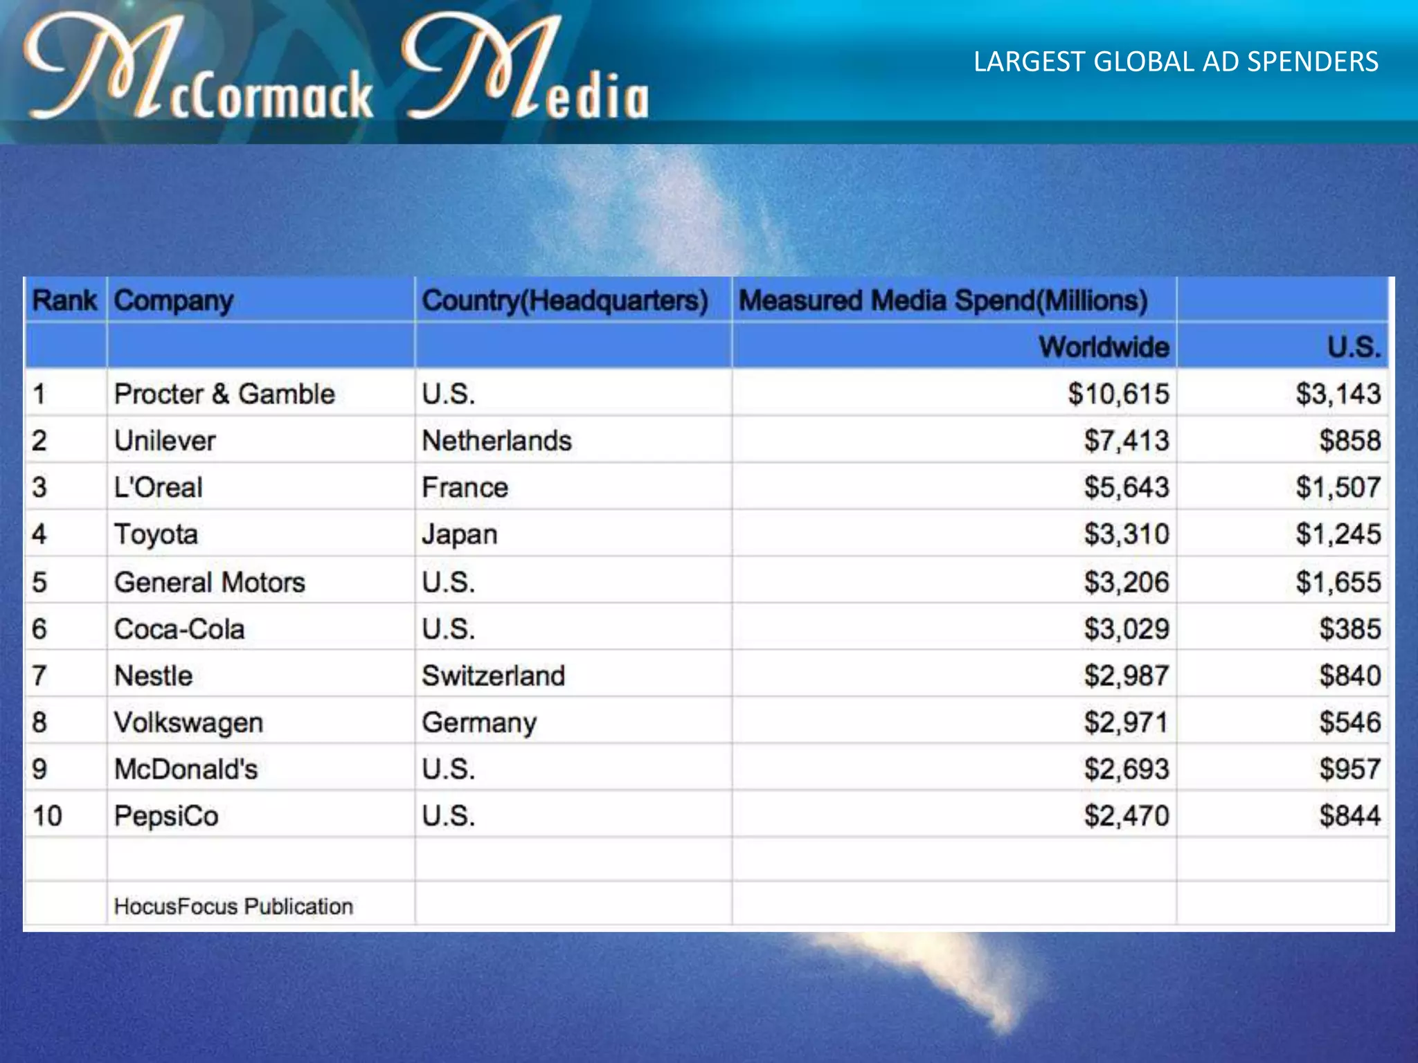Click the '$5,643' worldwide spend value
This screenshot has height=1063, width=1418.
[x=1127, y=487]
